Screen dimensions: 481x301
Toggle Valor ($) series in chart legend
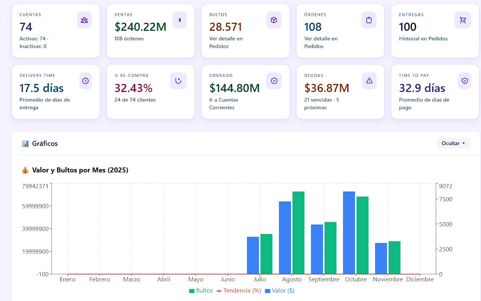tap(280, 291)
